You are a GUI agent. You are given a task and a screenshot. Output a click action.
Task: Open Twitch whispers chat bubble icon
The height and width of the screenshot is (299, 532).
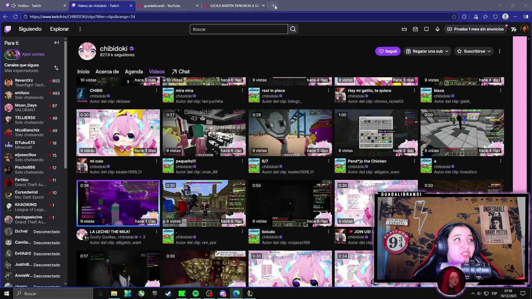[x=426, y=29]
